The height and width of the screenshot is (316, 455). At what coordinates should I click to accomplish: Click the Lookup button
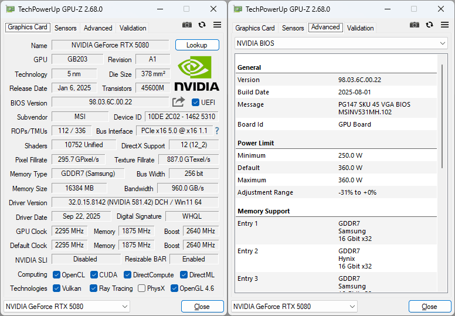click(x=196, y=45)
